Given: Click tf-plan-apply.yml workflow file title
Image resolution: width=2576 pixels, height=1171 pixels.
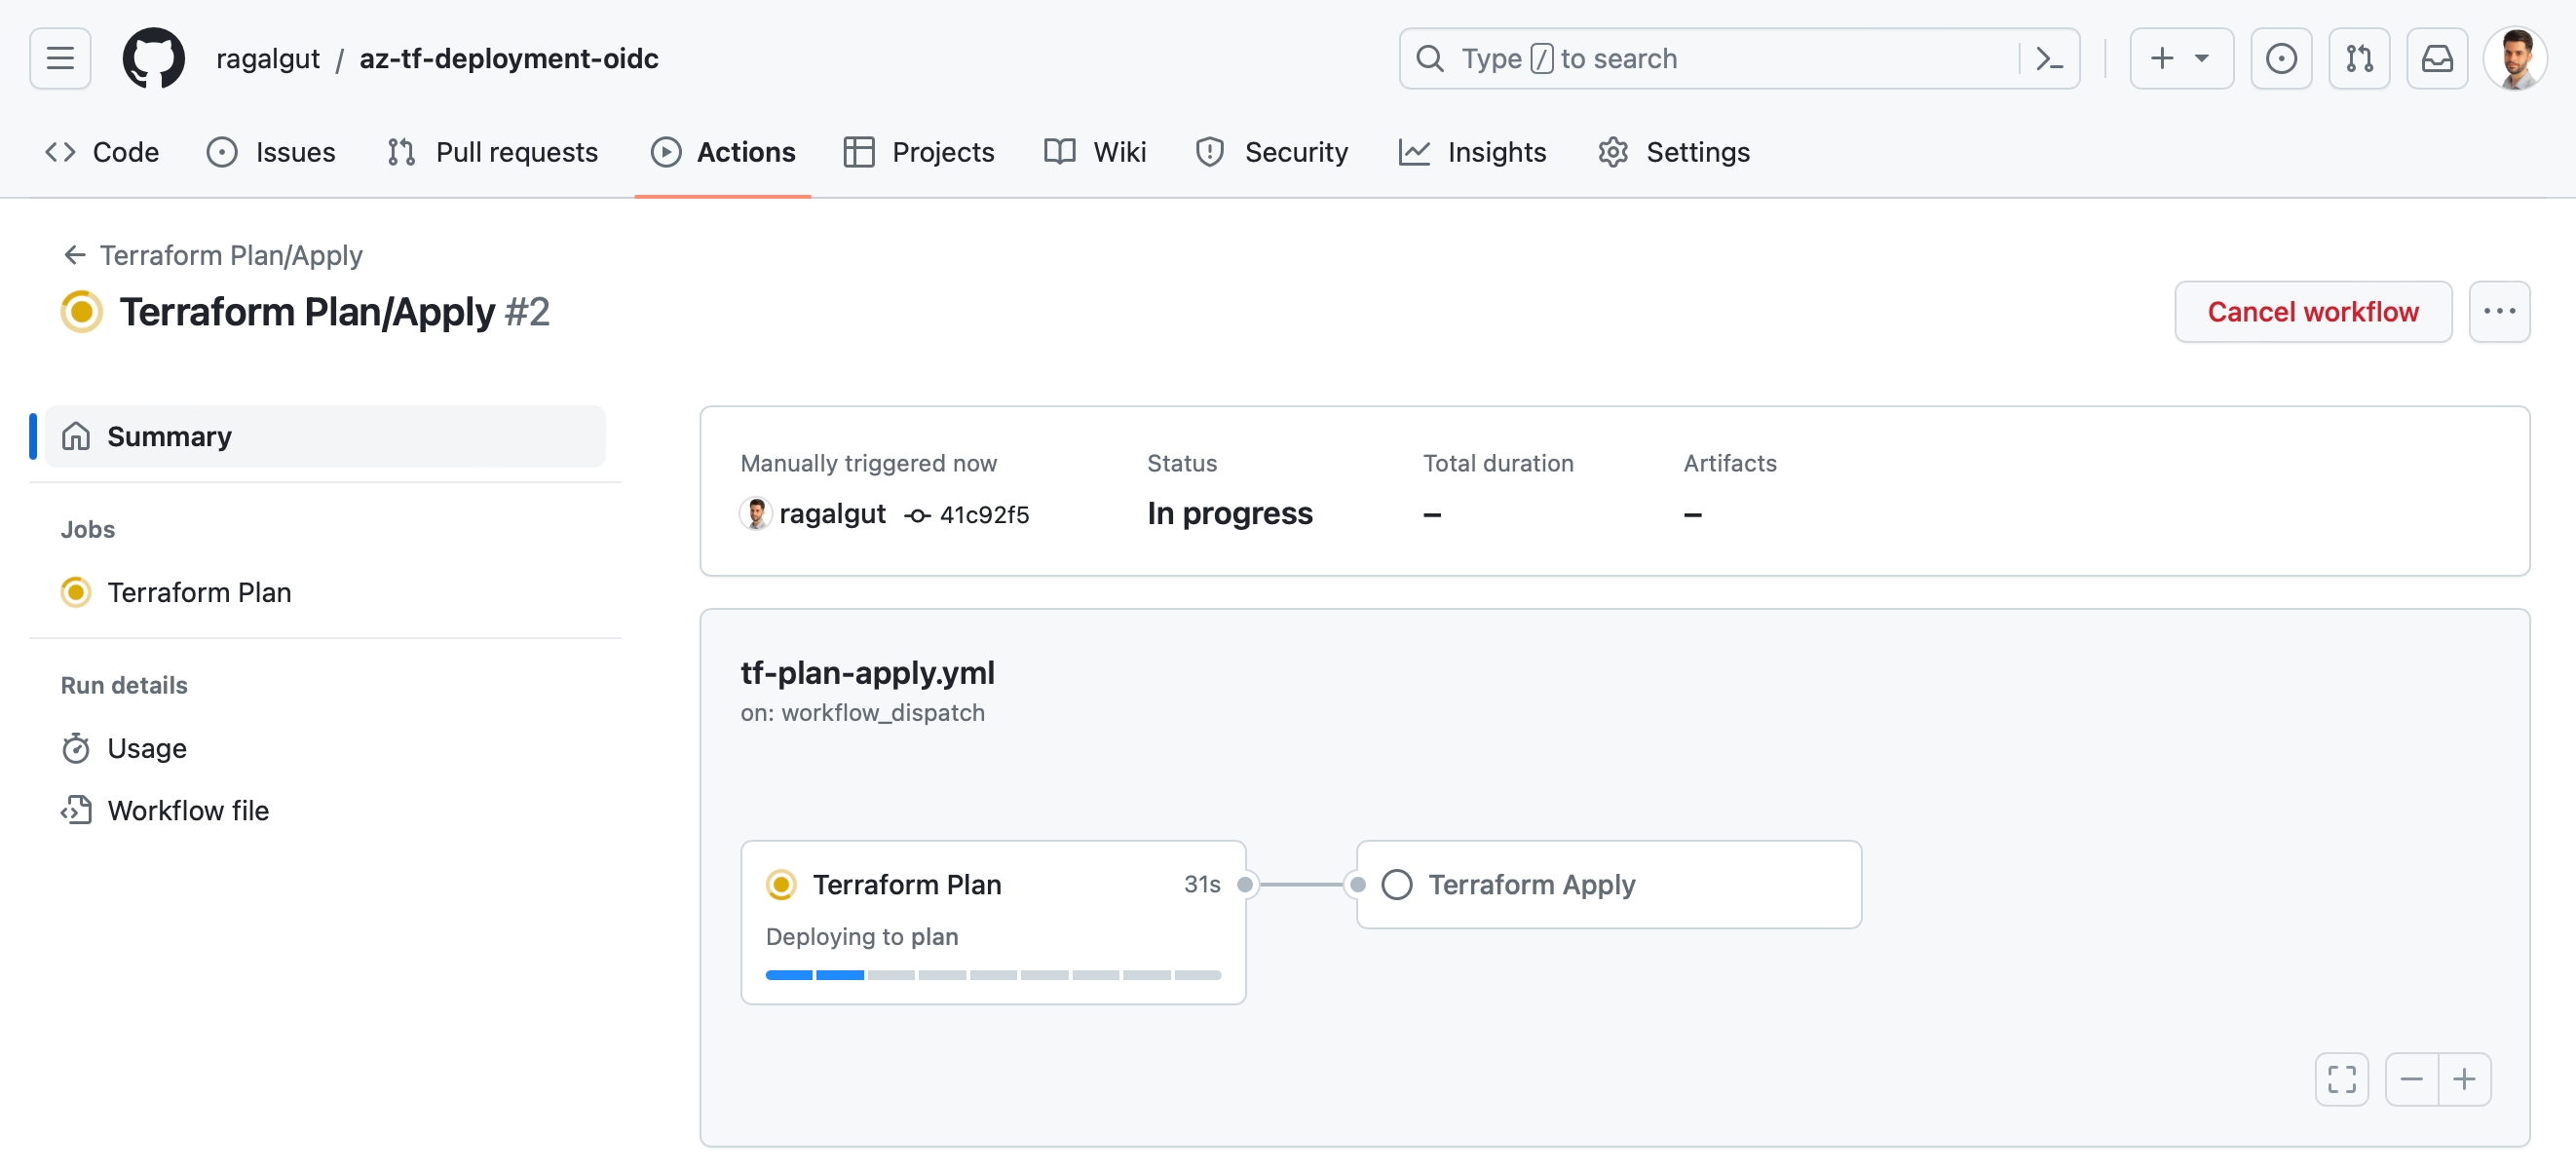Looking at the screenshot, I should [867, 673].
